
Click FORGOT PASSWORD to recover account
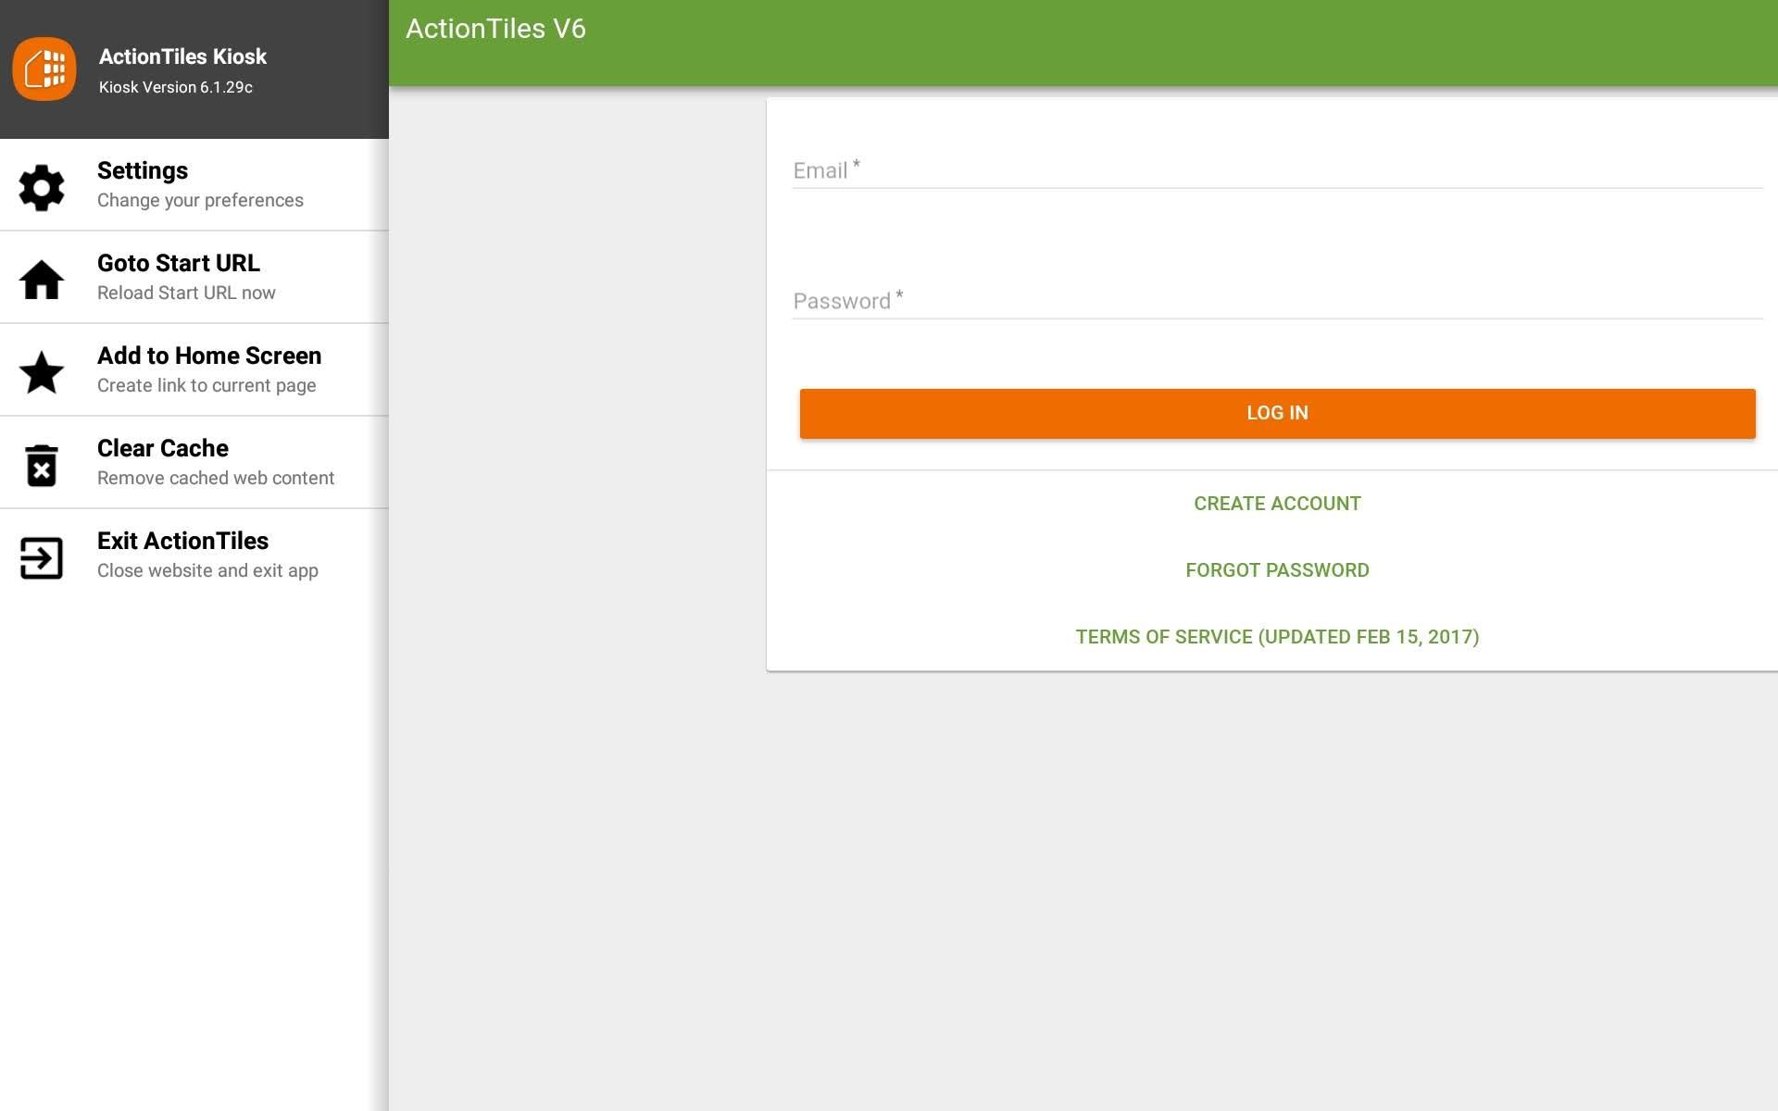click(x=1277, y=569)
